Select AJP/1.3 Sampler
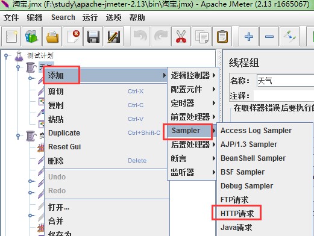 (265, 144)
